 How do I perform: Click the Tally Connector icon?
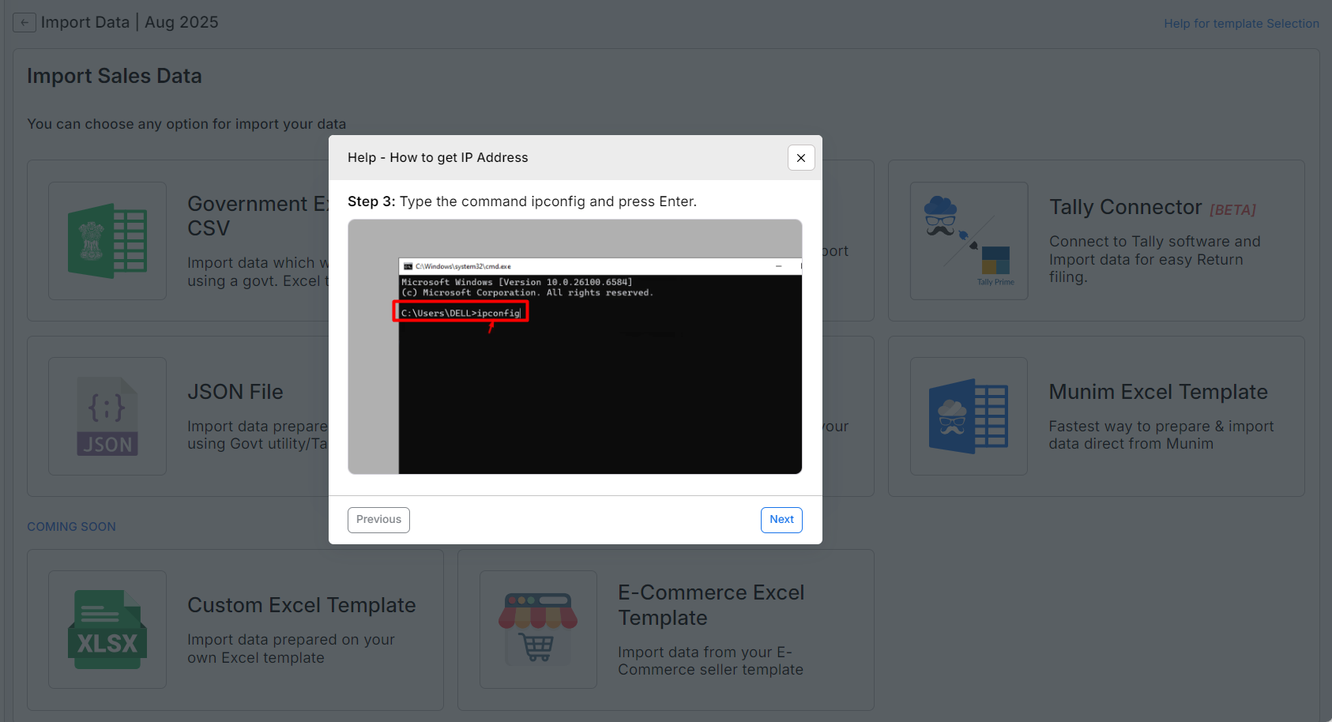(969, 241)
